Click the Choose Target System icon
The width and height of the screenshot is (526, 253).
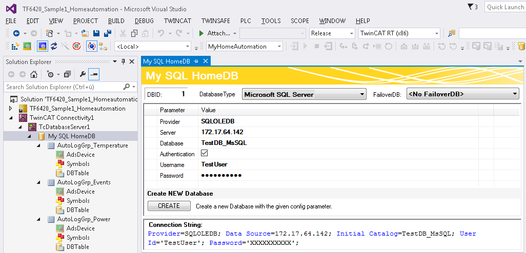tap(103, 46)
